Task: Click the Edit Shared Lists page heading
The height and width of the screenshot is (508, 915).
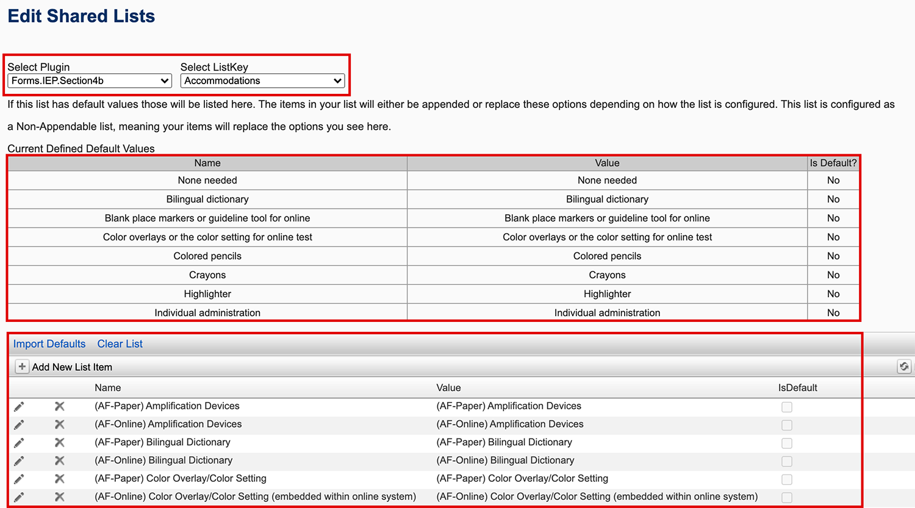Action: tap(81, 16)
